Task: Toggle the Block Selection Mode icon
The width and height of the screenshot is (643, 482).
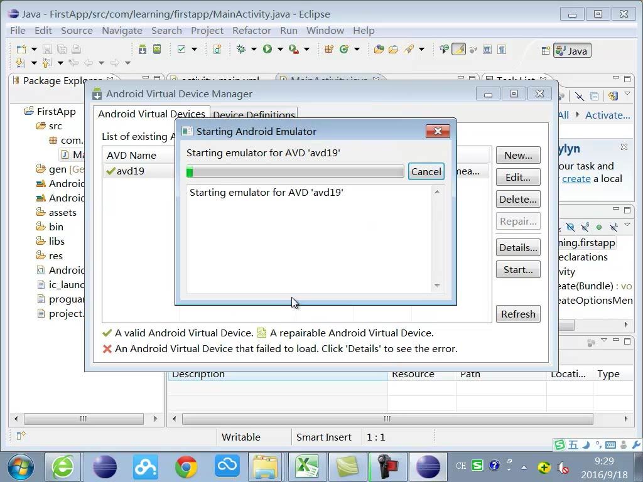Action: click(487, 50)
